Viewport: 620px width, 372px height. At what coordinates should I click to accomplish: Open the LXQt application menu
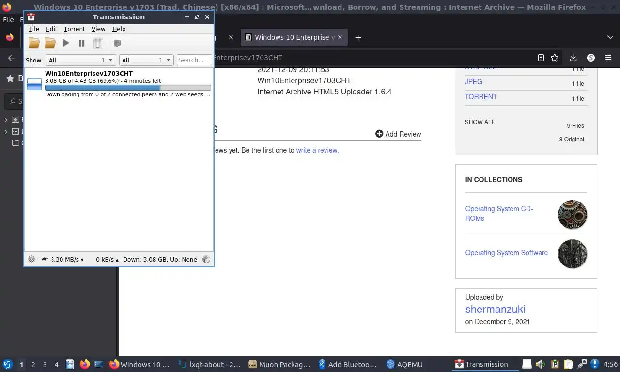[8, 364]
